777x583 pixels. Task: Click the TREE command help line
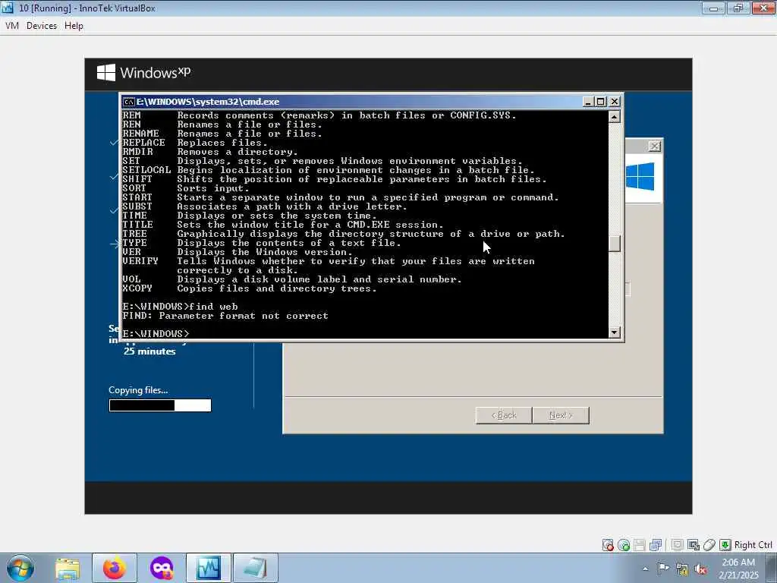tap(344, 234)
